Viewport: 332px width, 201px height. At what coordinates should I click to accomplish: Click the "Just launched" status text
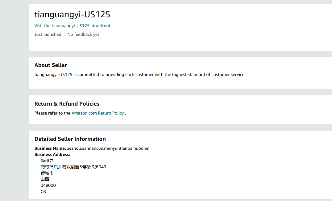pyautogui.click(x=48, y=34)
